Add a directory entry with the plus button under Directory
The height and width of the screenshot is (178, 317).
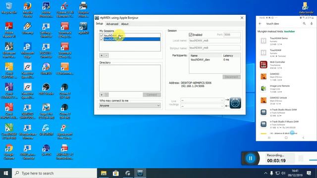[x=102, y=94]
